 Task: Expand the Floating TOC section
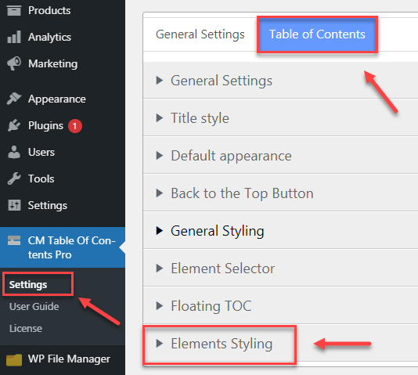(280, 306)
